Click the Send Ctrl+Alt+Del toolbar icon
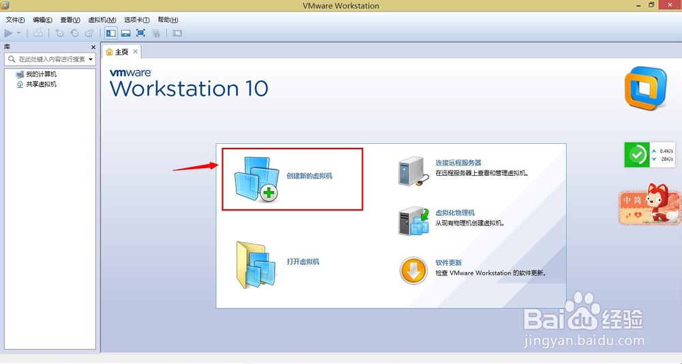The image size is (682, 364). [38, 33]
